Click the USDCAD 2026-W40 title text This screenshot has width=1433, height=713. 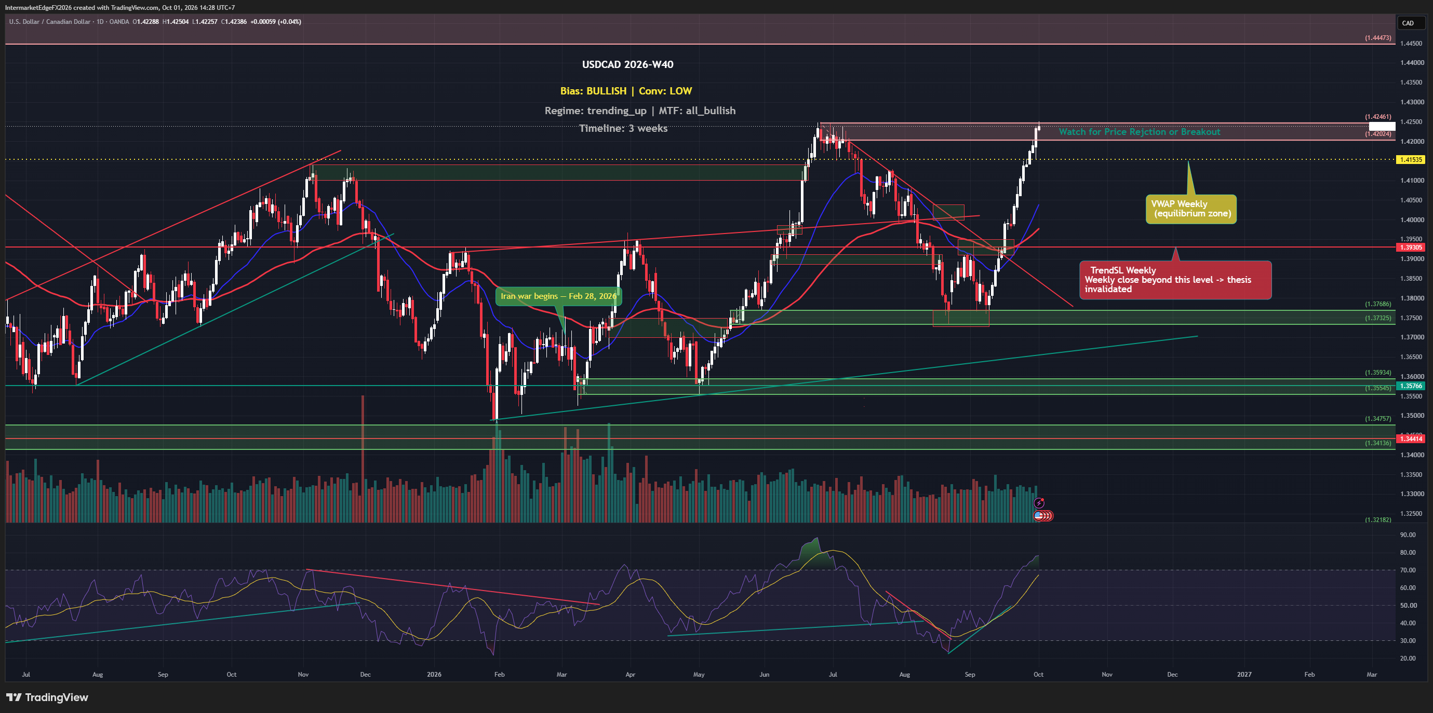pyautogui.click(x=627, y=64)
